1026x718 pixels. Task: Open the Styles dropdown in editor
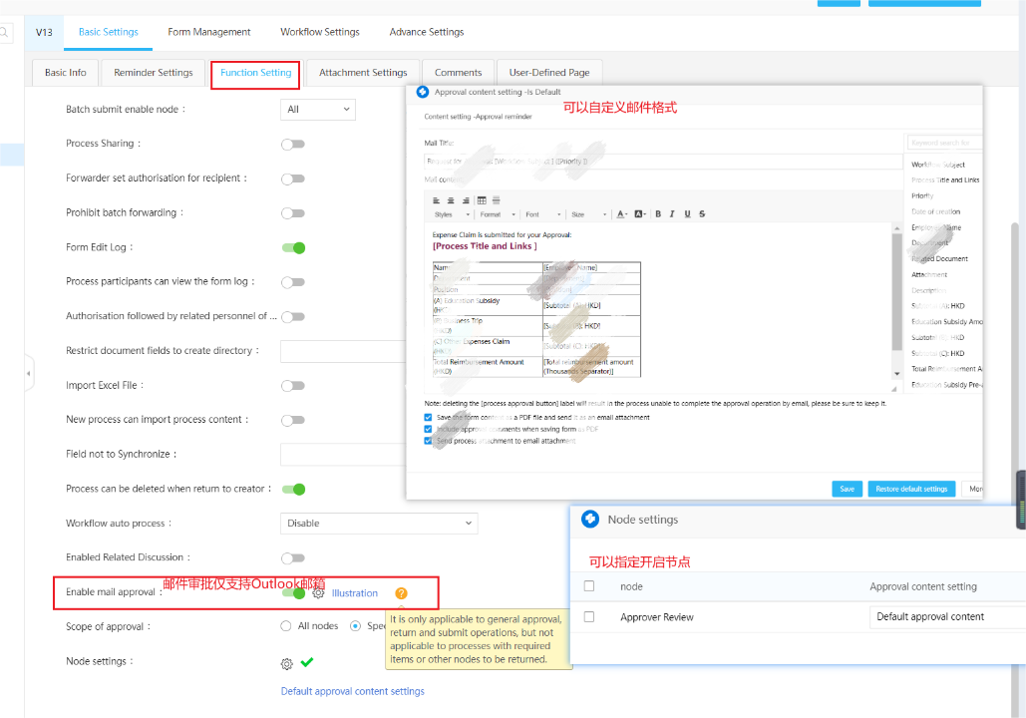pos(452,214)
